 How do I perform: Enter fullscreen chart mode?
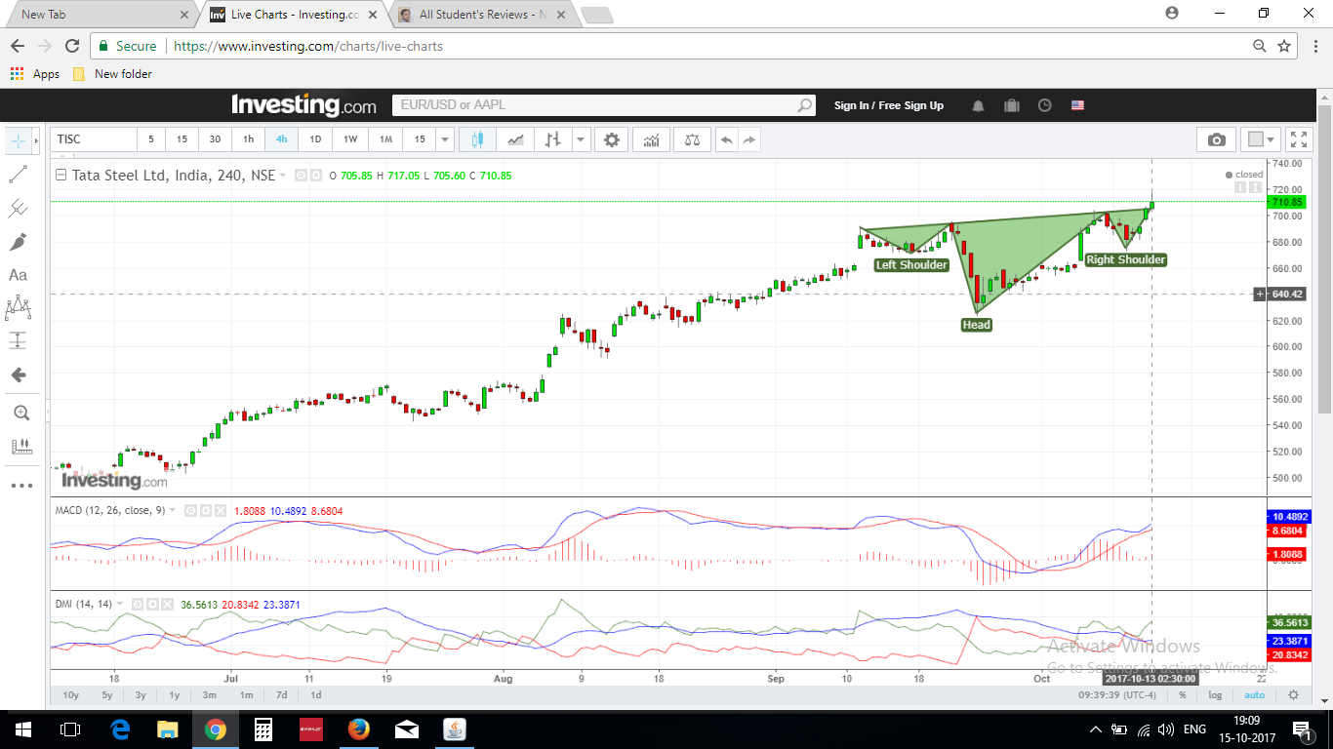pos(1297,139)
